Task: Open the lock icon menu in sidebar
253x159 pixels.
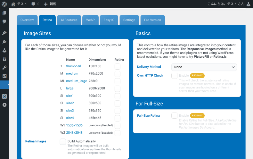Action: pos(4,59)
